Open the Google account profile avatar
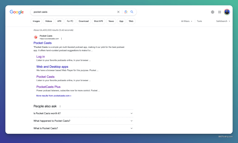238x143 pixels. (227, 12)
